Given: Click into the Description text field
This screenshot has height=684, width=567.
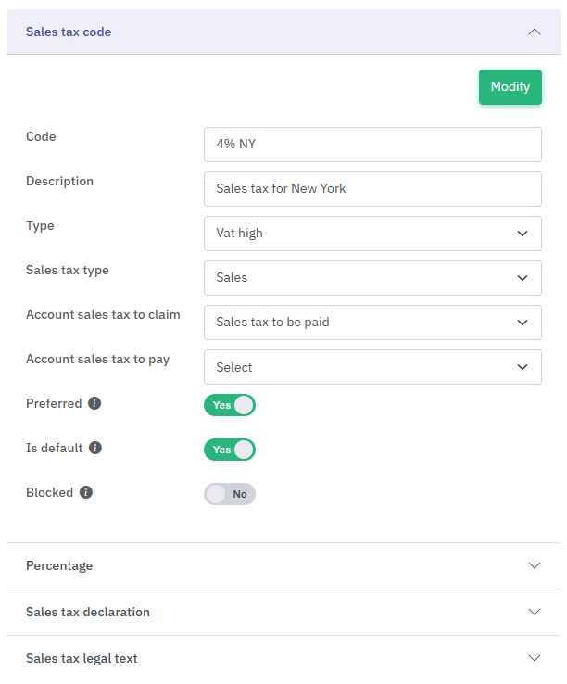Looking at the screenshot, I should point(372,189).
